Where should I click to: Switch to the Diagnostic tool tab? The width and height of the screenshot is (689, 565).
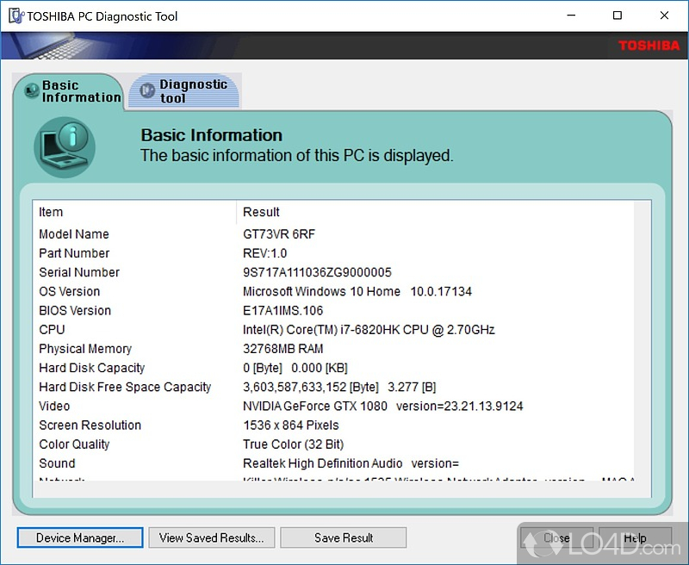tap(193, 91)
